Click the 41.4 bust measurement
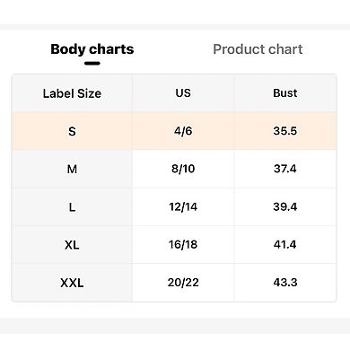Image resolution: width=350 pixels, height=350 pixels. [285, 245]
